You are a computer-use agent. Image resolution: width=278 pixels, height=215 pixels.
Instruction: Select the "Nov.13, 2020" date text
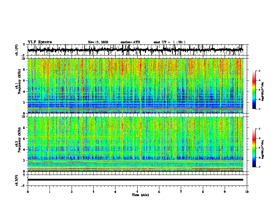click(98, 42)
